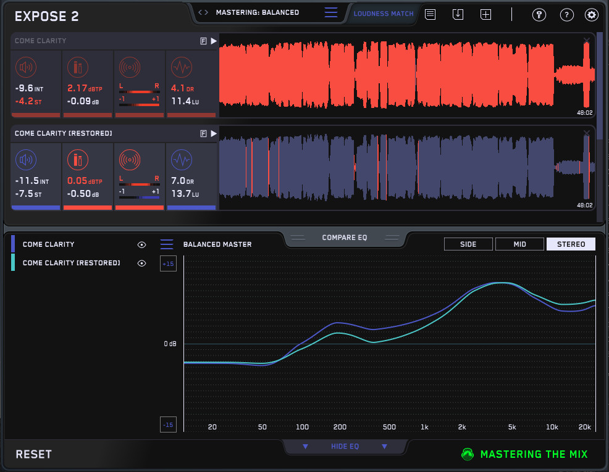
Task: Click the export download arrow icon
Action: pos(458,14)
